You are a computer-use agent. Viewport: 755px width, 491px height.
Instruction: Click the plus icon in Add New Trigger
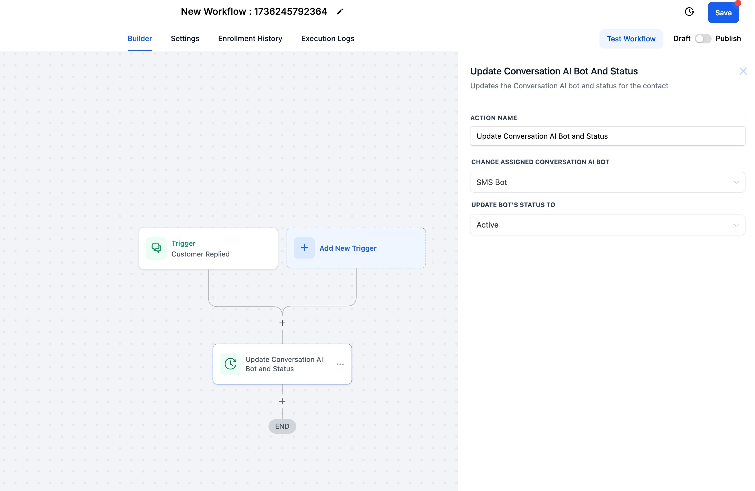[304, 248]
